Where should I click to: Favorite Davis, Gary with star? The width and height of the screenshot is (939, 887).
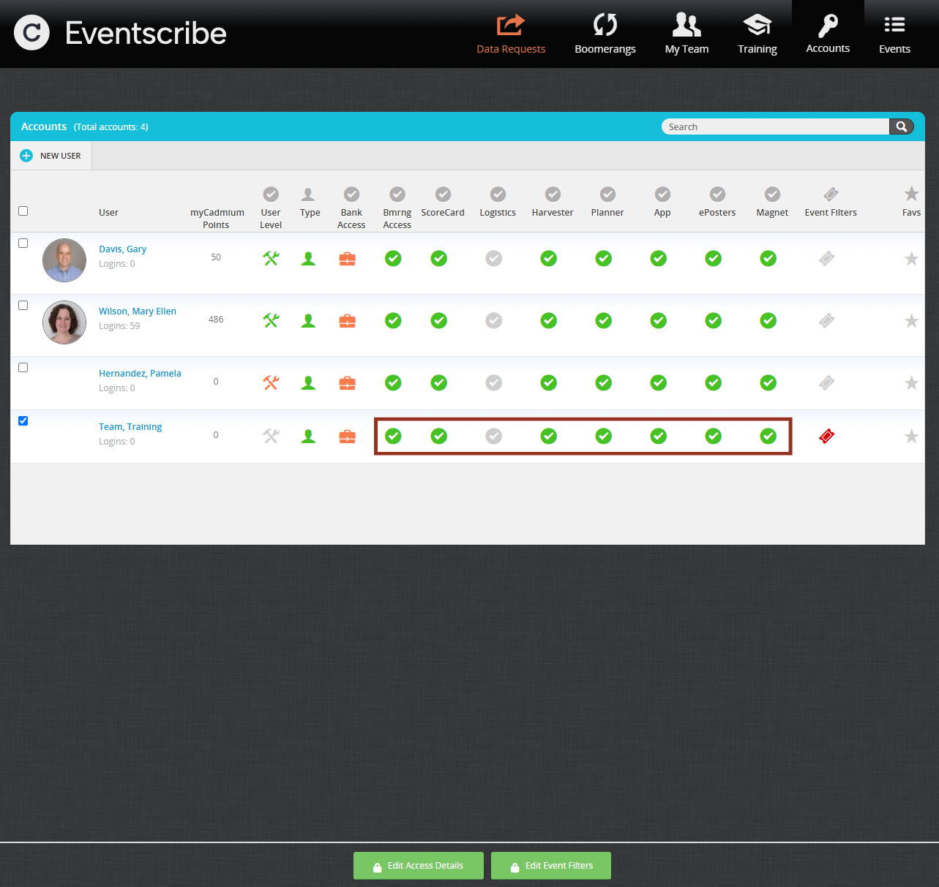click(911, 258)
